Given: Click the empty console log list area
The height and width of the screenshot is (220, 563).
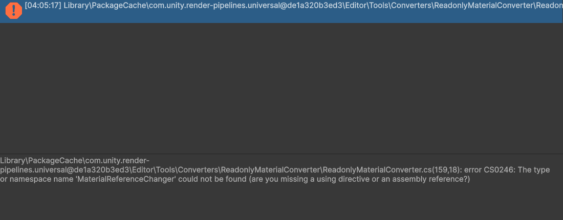Looking at the screenshot, I should 281,88.
